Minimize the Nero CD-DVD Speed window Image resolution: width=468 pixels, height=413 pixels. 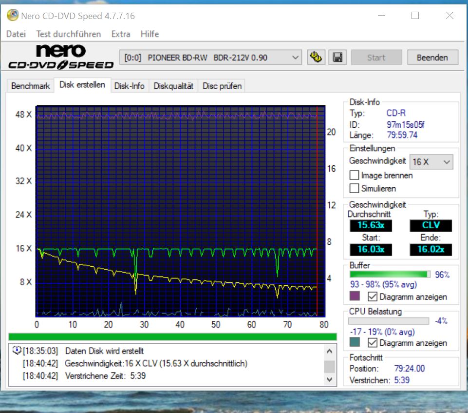[x=381, y=15]
